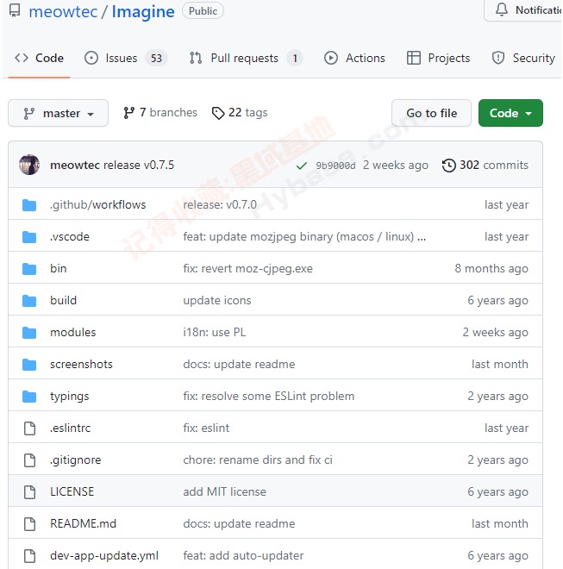Screen dimensions: 563x569
Task: Click the LICENSE file icon
Action: [x=29, y=492]
